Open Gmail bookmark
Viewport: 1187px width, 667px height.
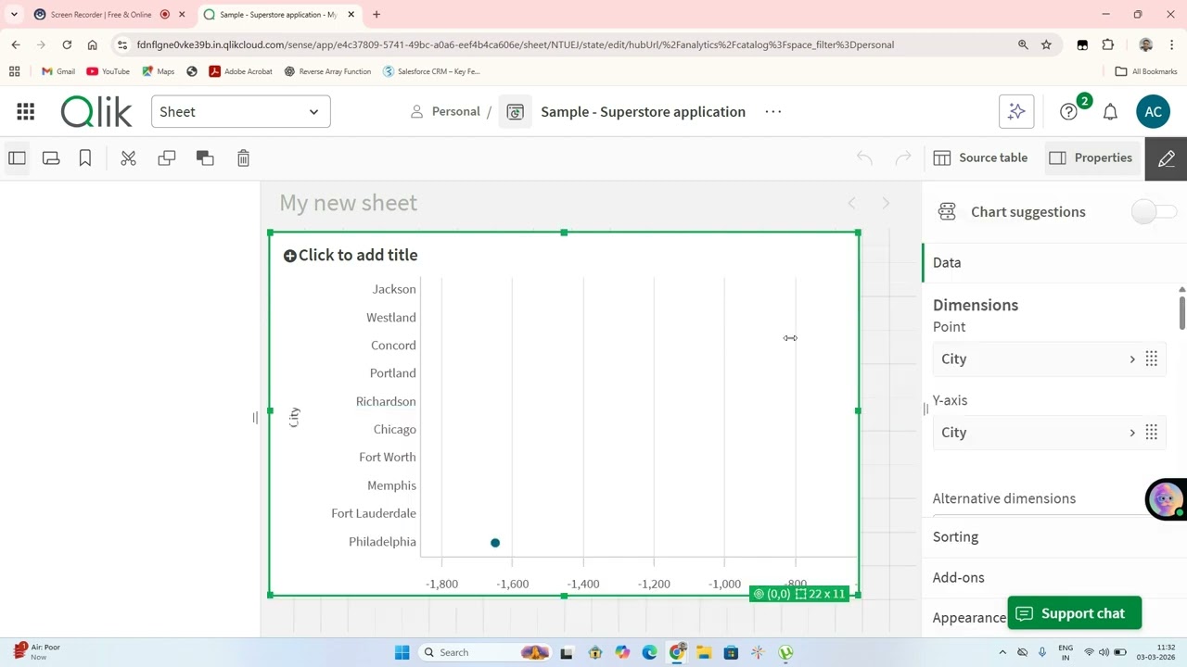(58, 71)
